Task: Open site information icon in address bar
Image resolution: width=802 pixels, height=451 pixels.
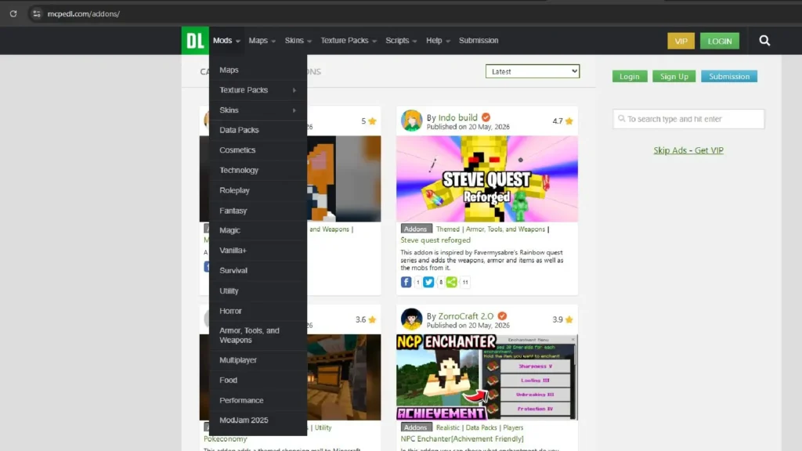Action: 36,14
